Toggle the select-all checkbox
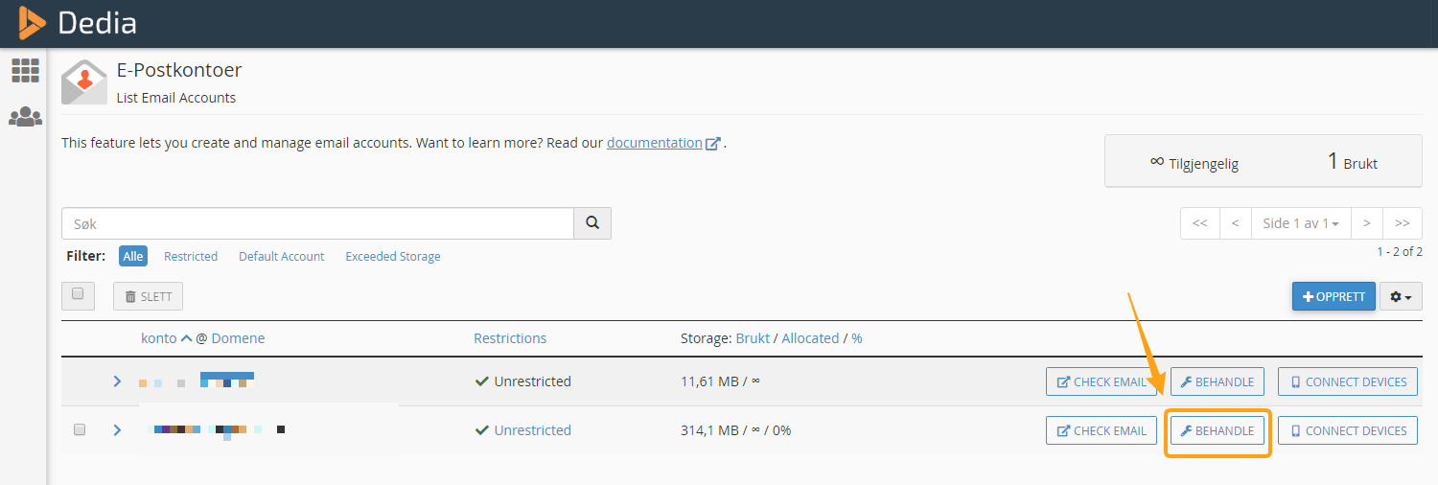This screenshot has height=485, width=1438. click(x=78, y=295)
